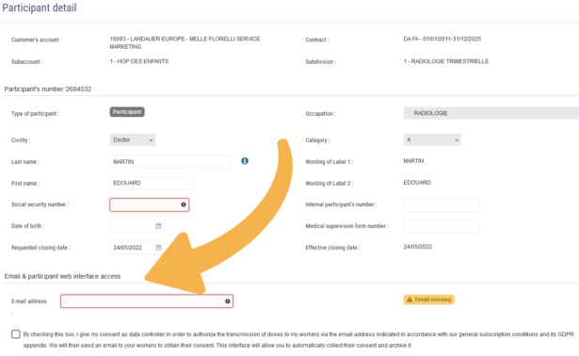Viewport: 579px width, 356px height.
Task: Click the Occupation field showing RADIOLOGIE
Action: click(x=491, y=113)
